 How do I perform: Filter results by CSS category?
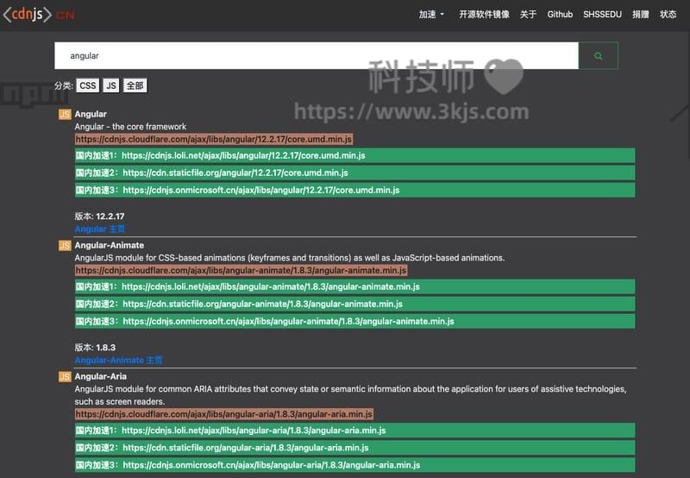tap(88, 85)
